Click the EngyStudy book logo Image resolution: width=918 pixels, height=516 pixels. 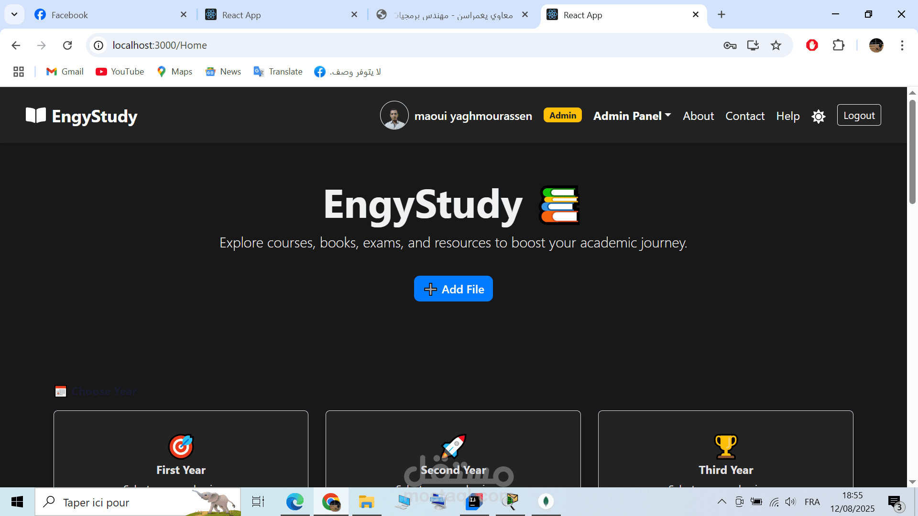click(x=36, y=116)
